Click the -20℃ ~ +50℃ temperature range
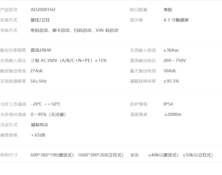Image resolution: width=222 pixels, height=175 pixels. click(x=46, y=104)
